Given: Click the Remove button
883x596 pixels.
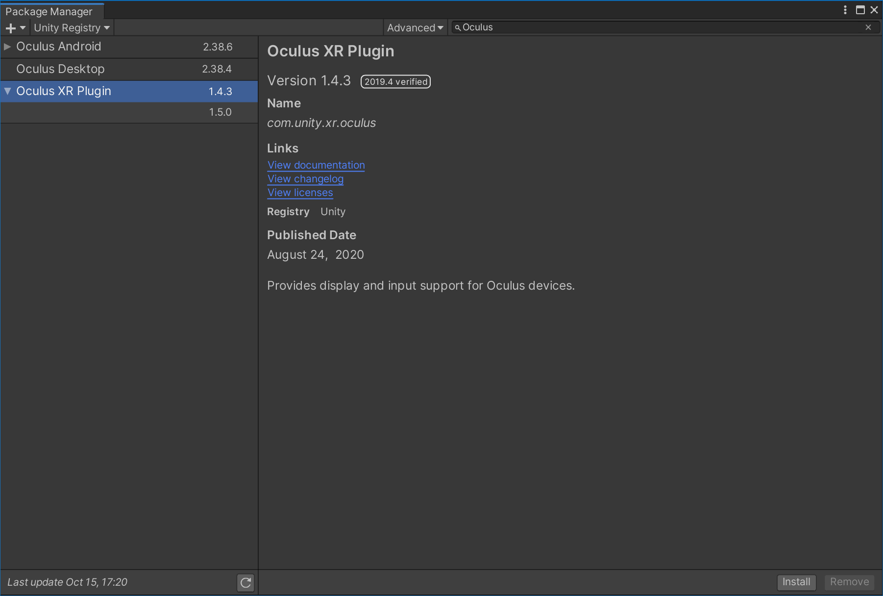Looking at the screenshot, I should pos(849,582).
